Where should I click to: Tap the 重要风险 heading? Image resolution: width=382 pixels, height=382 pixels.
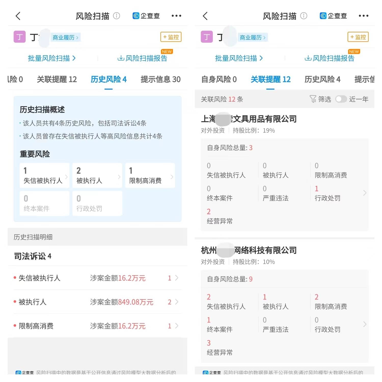point(35,154)
